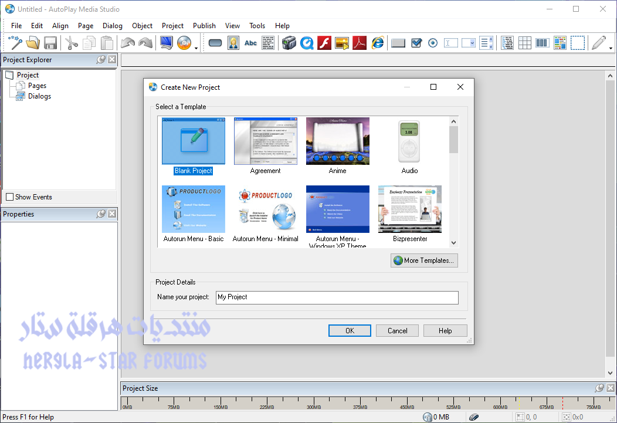This screenshot has width=617, height=423.
Task: Pin the Properties panel
Action: 101,214
